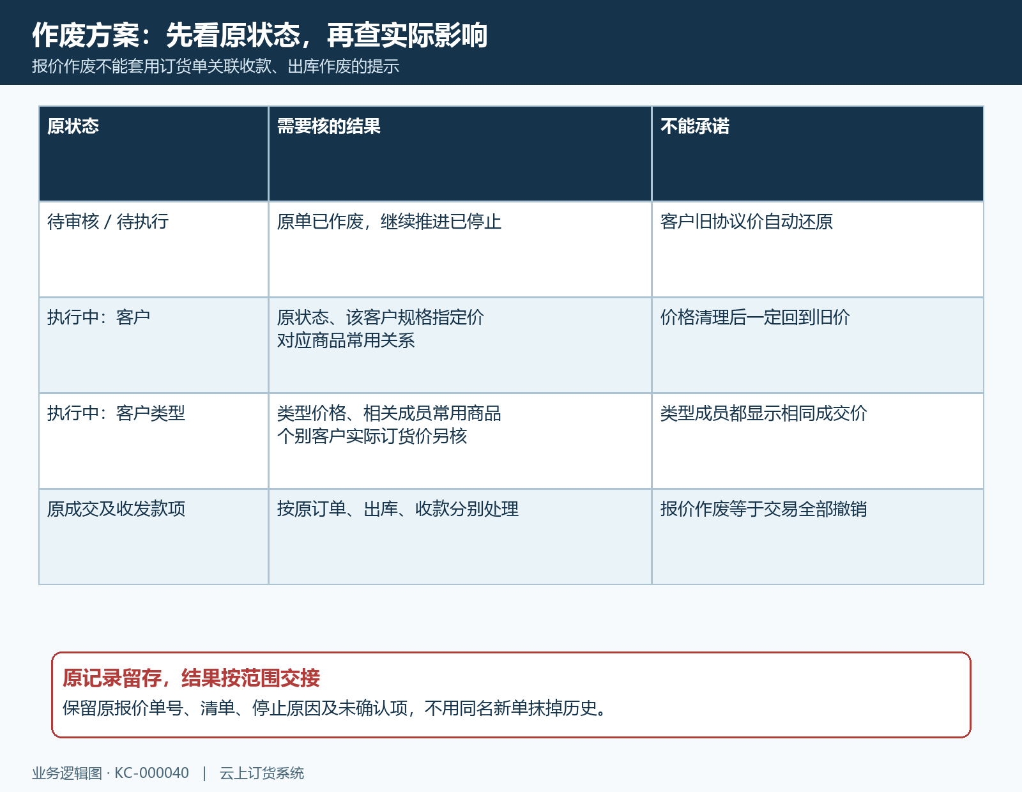Click the cell 客户旧协议价自动还原
Viewport: 1022px width, 792px height.
click(818, 250)
